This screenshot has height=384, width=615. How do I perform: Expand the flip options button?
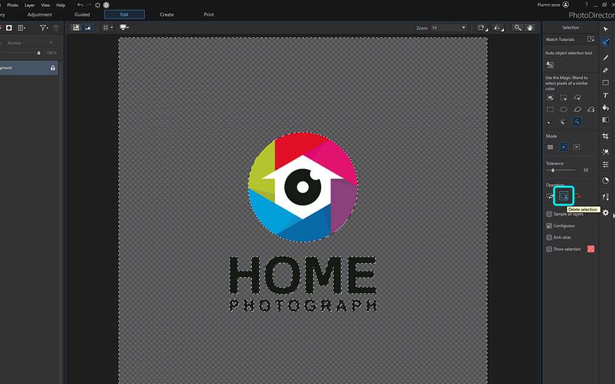(498, 28)
